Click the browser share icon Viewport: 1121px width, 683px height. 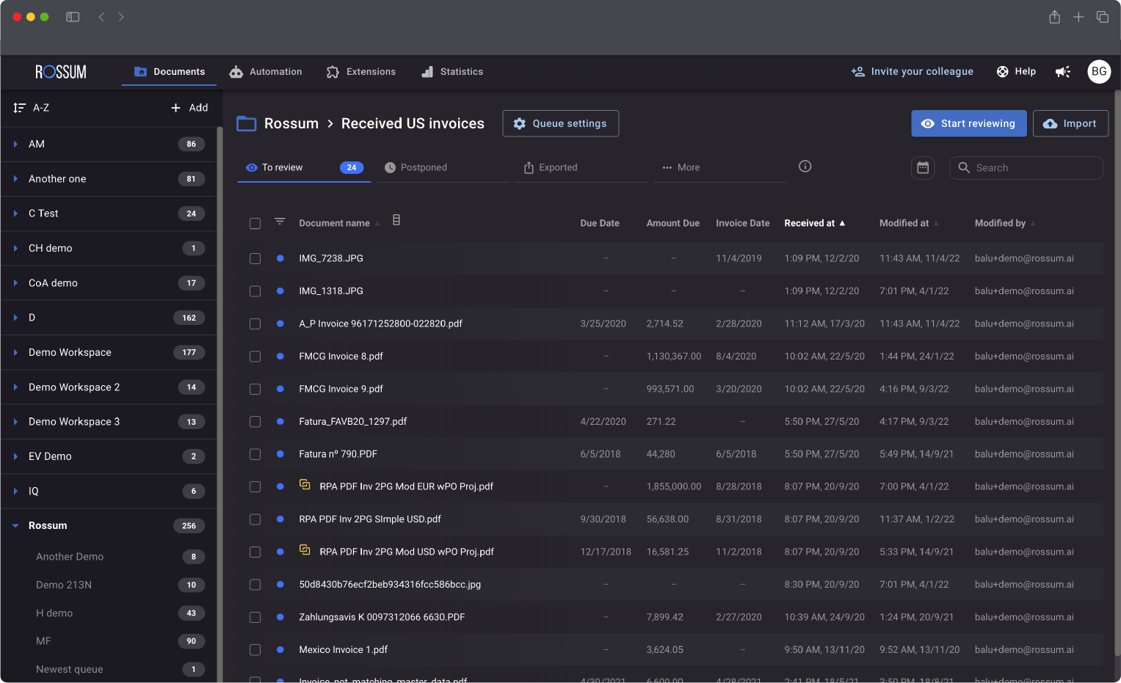[x=1054, y=17]
